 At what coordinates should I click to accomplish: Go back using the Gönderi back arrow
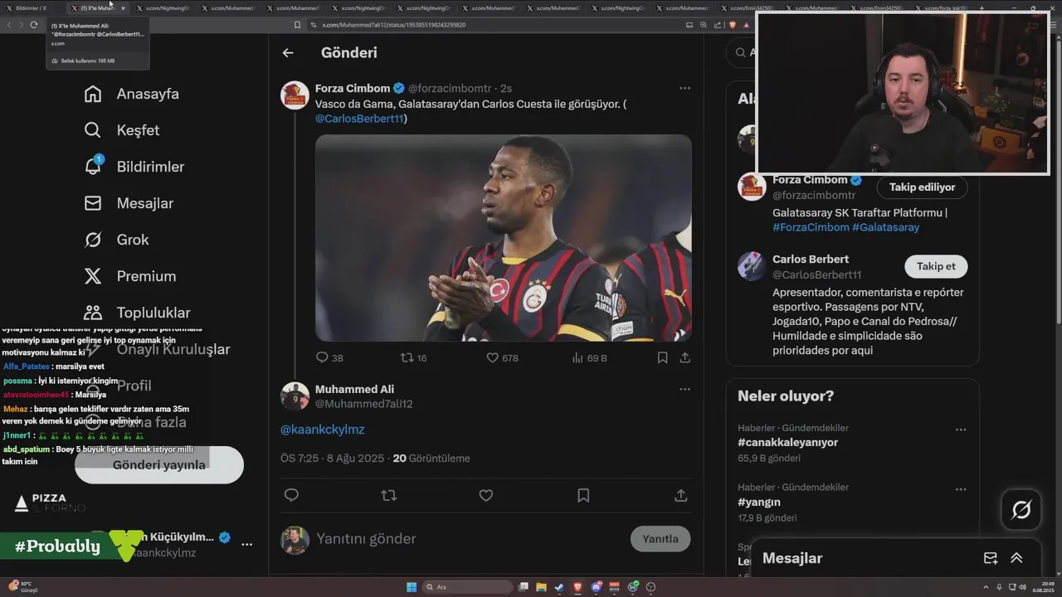288,52
